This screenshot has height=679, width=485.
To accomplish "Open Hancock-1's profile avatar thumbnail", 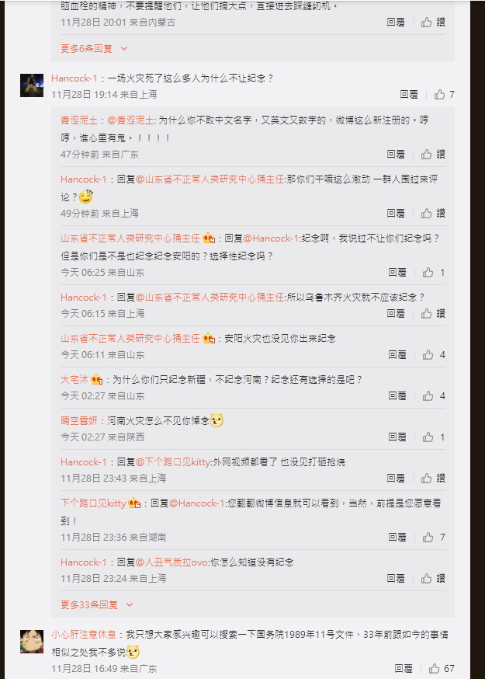I will coord(32,85).
